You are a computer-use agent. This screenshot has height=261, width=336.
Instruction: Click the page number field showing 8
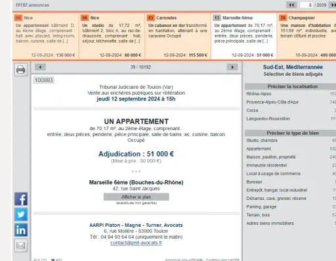tap(306, 5)
